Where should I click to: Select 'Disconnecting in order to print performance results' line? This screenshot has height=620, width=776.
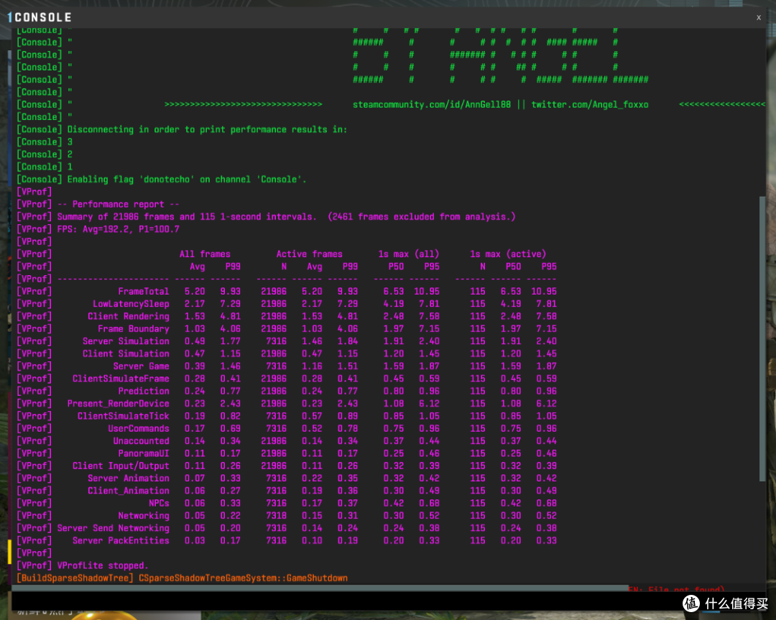(182, 129)
